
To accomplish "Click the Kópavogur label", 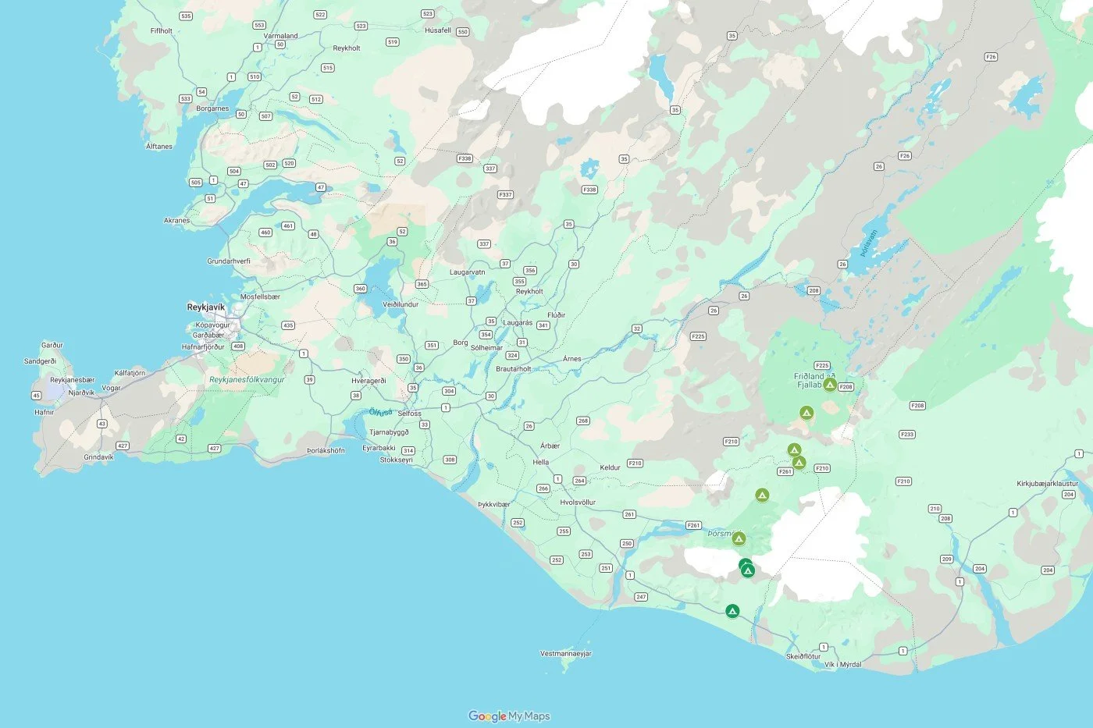I will 213,325.
